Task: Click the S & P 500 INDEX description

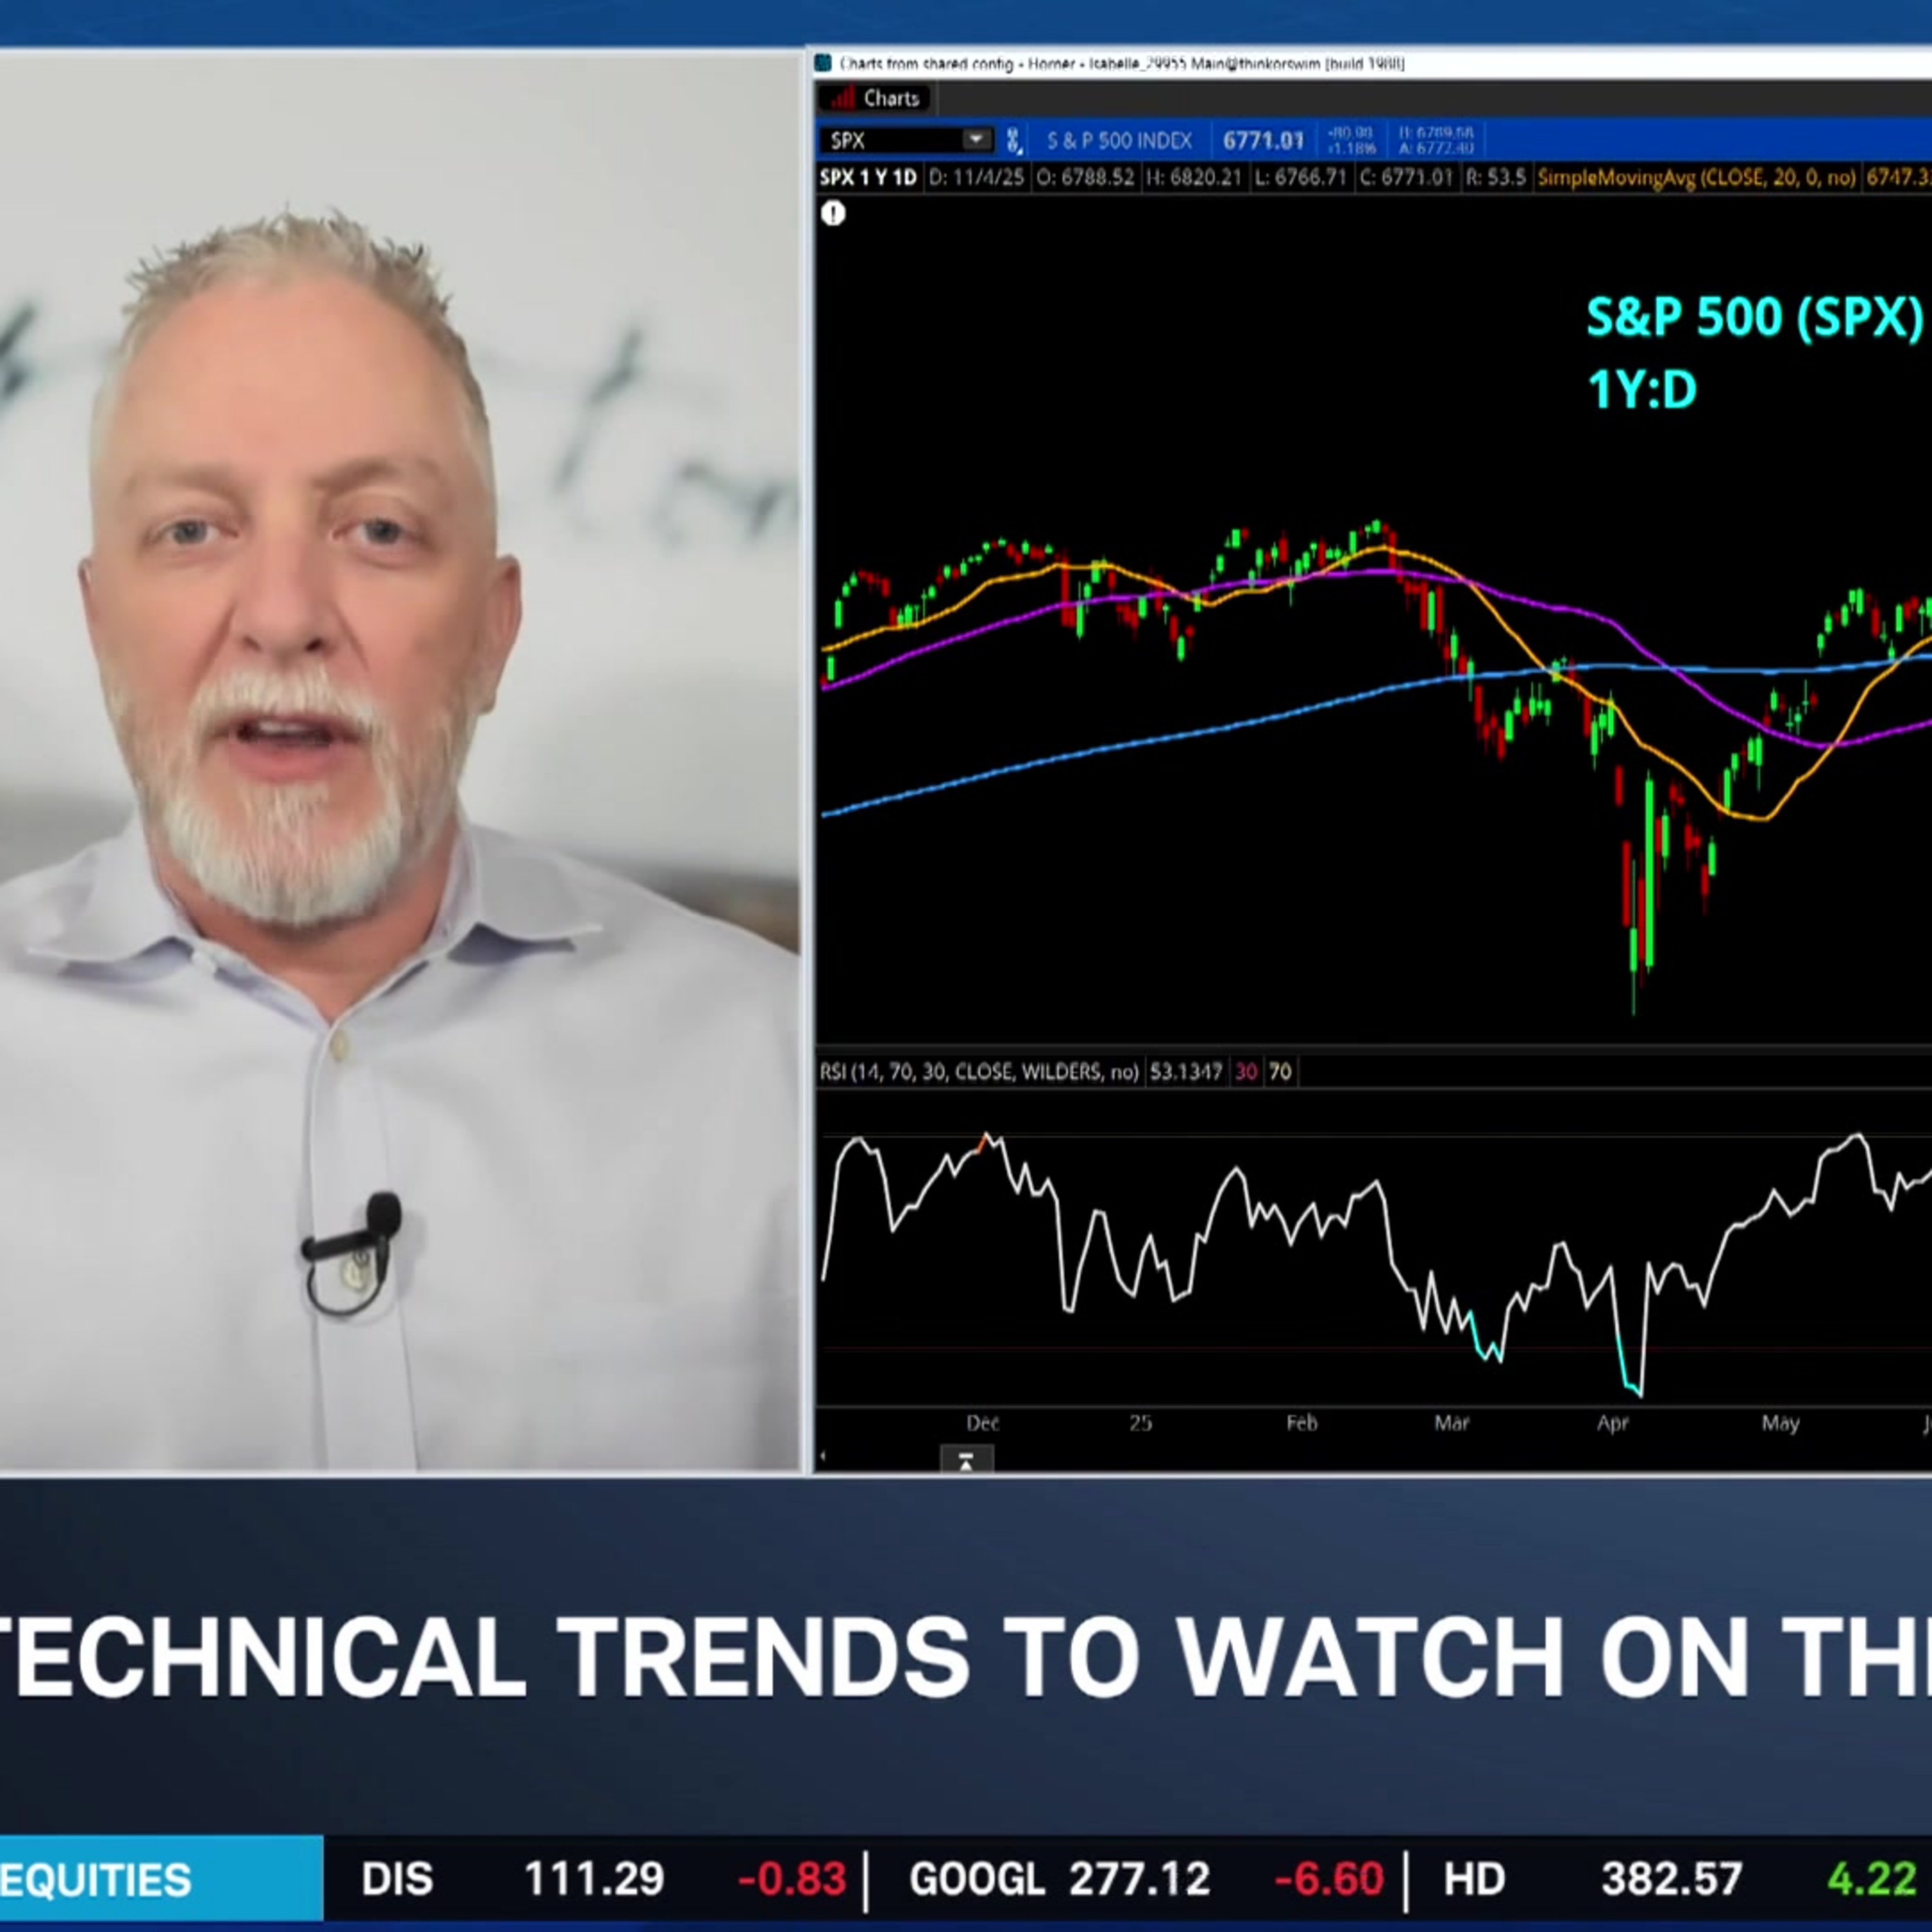Action: pyautogui.click(x=1119, y=140)
